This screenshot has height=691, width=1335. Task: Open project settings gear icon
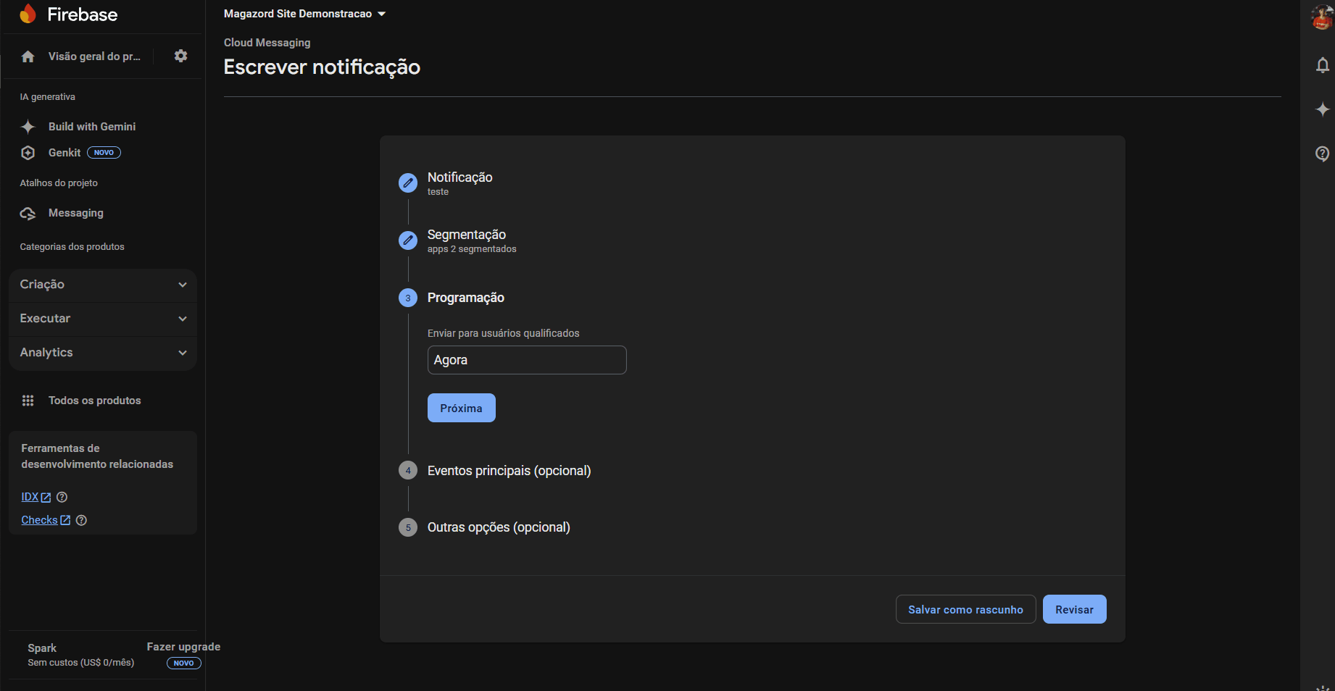coord(181,56)
